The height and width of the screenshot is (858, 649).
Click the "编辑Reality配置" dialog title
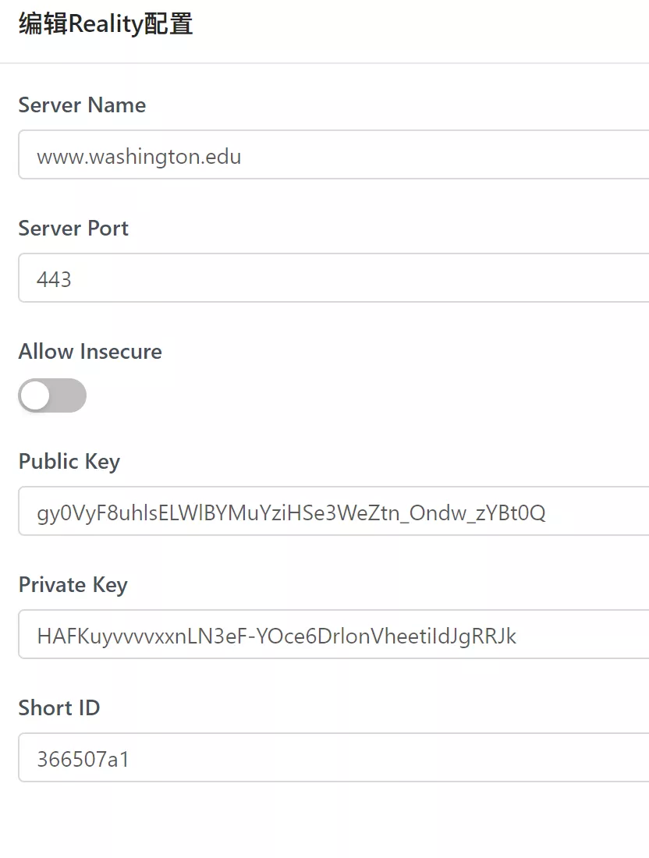click(x=105, y=24)
